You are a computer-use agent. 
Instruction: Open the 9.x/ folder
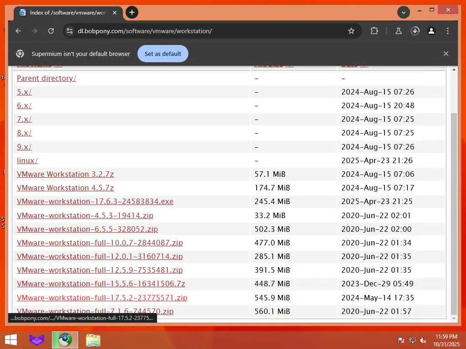click(x=25, y=147)
